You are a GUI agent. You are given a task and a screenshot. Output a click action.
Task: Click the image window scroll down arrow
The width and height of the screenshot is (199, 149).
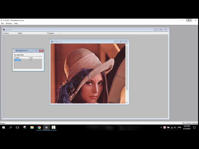(x=127, y=102)
